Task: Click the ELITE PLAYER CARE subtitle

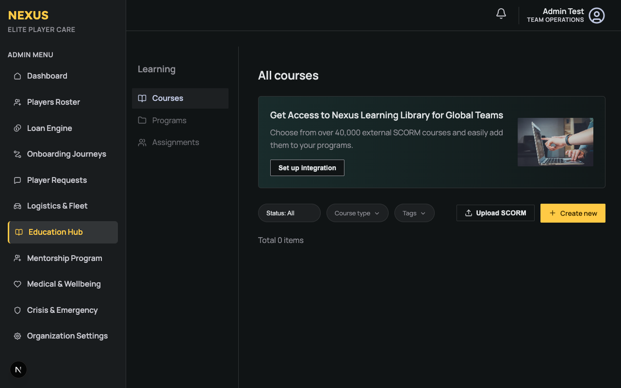Action: point(42,30)
